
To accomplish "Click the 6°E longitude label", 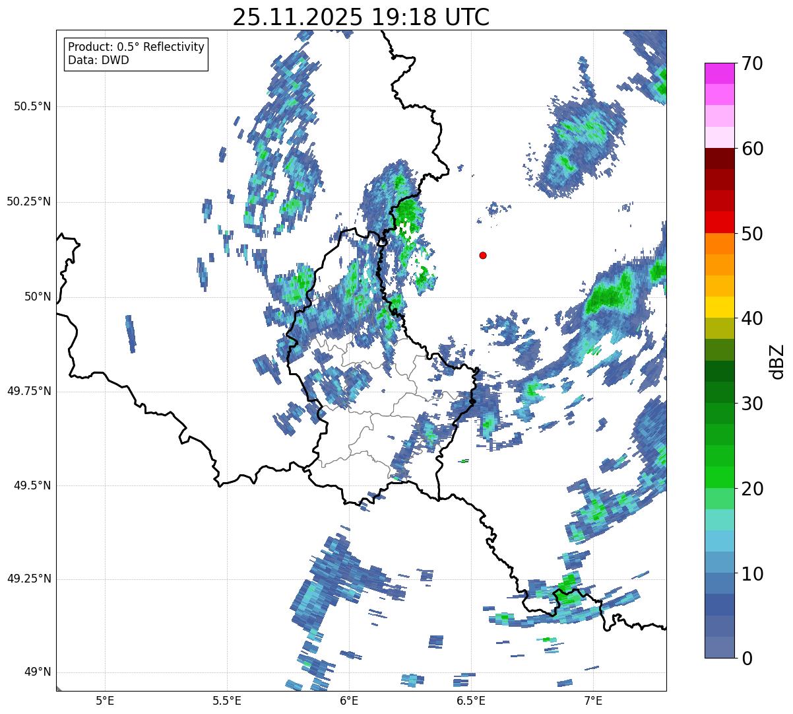I will tap(349, 701).
